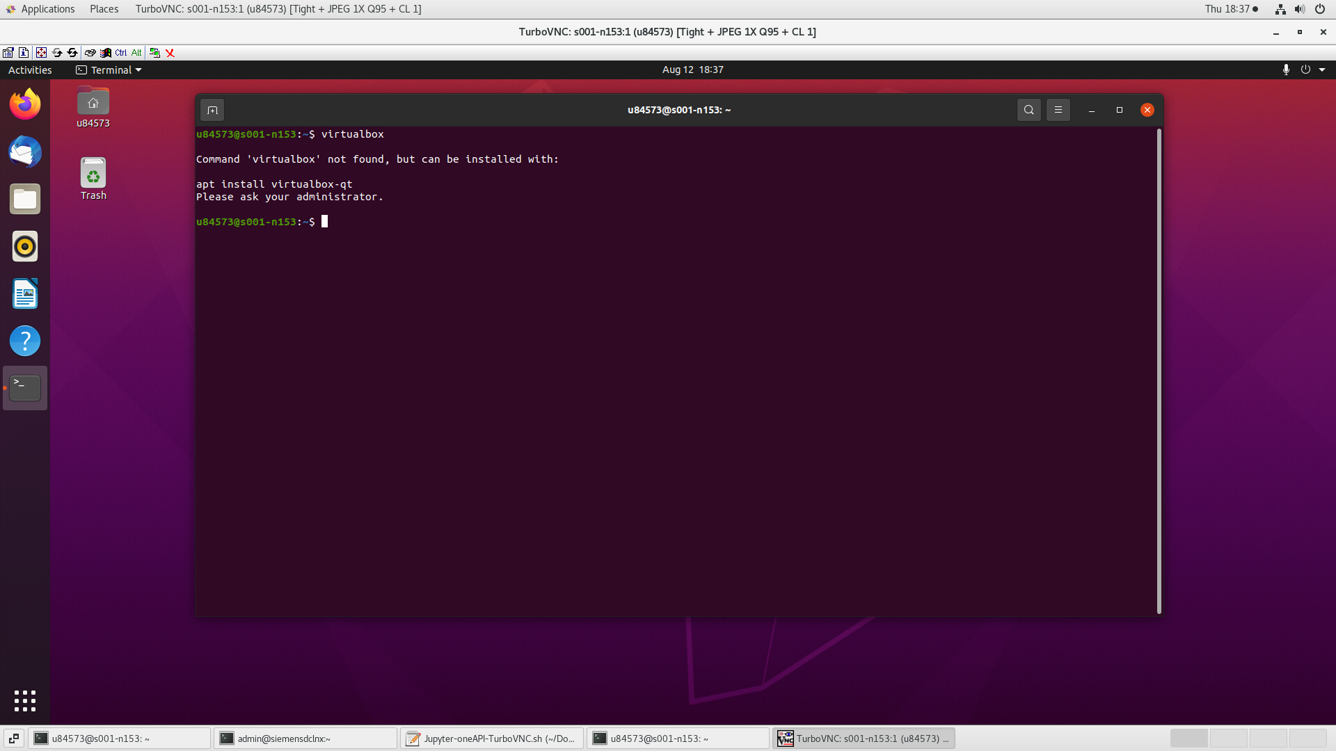Expand the Terminal application menu

click(109, 70)
